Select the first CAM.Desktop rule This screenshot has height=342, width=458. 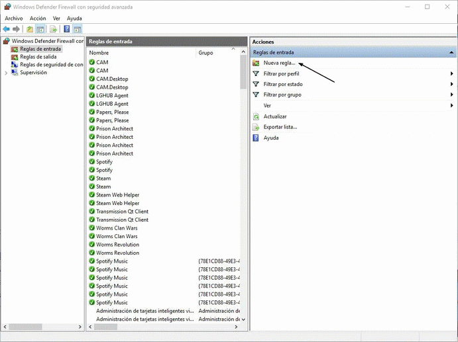[112, 79]
